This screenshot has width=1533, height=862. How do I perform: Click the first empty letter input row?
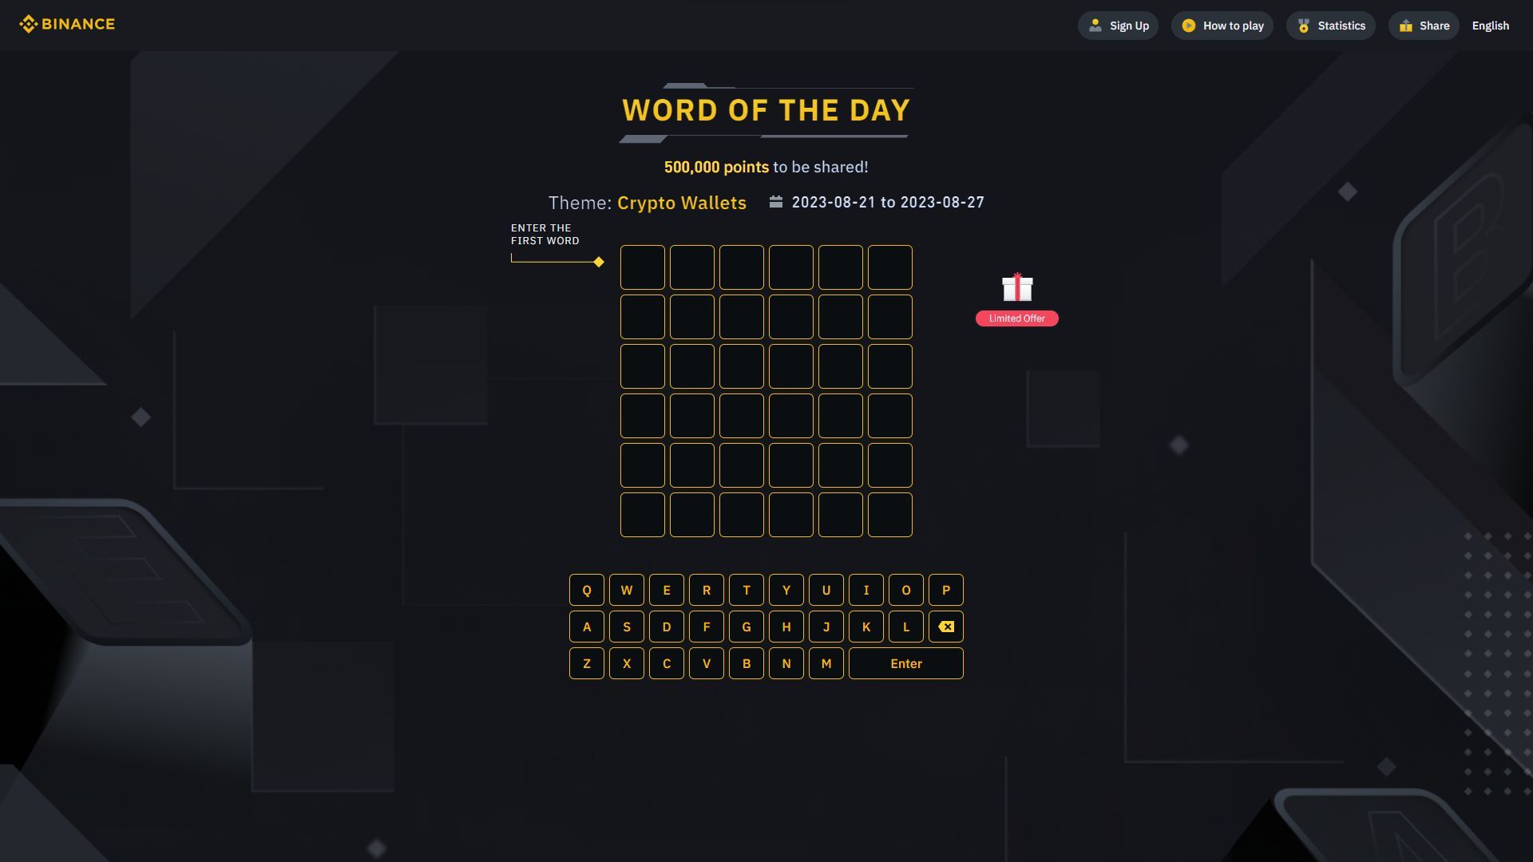[766, 267]
